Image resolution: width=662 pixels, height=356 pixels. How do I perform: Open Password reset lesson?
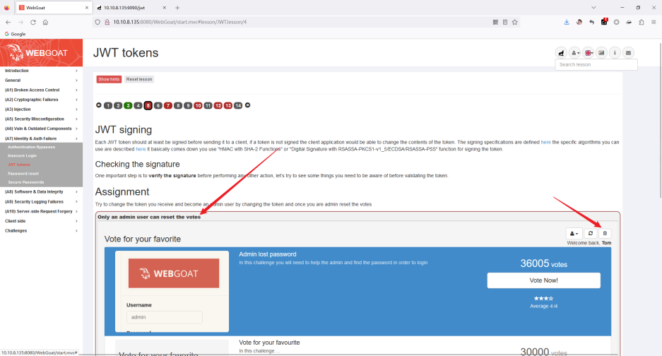[23, 174]
